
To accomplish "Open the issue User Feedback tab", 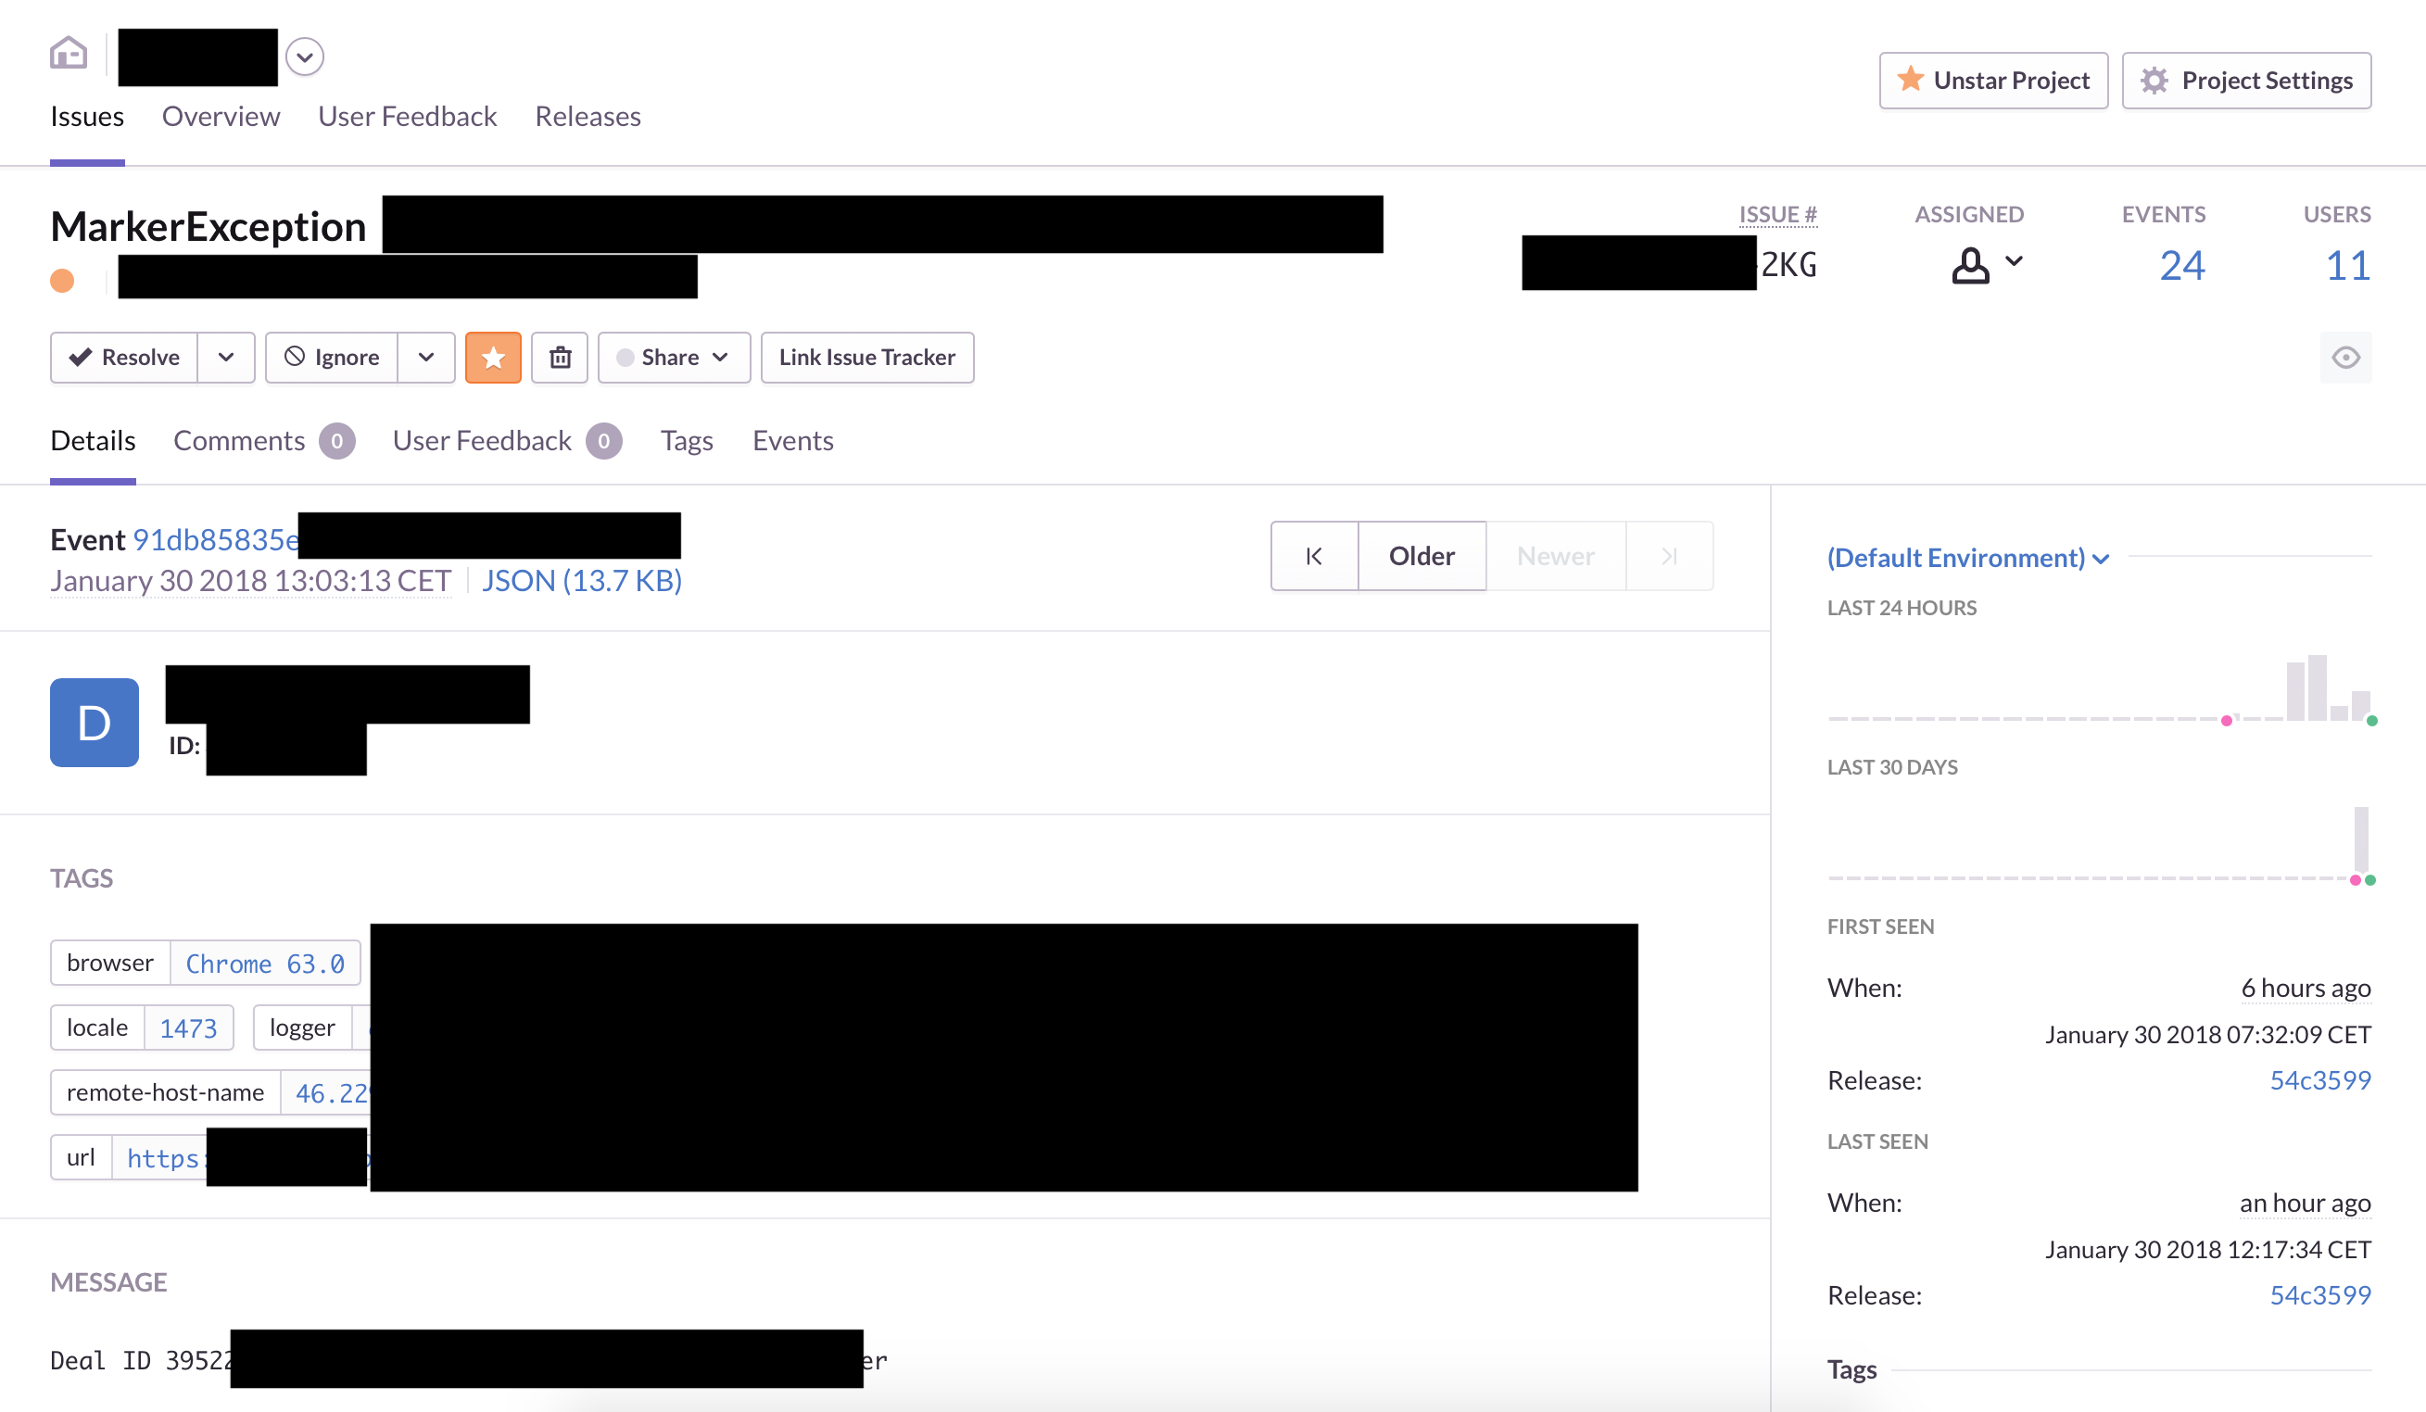I will (x=507, y=441).
